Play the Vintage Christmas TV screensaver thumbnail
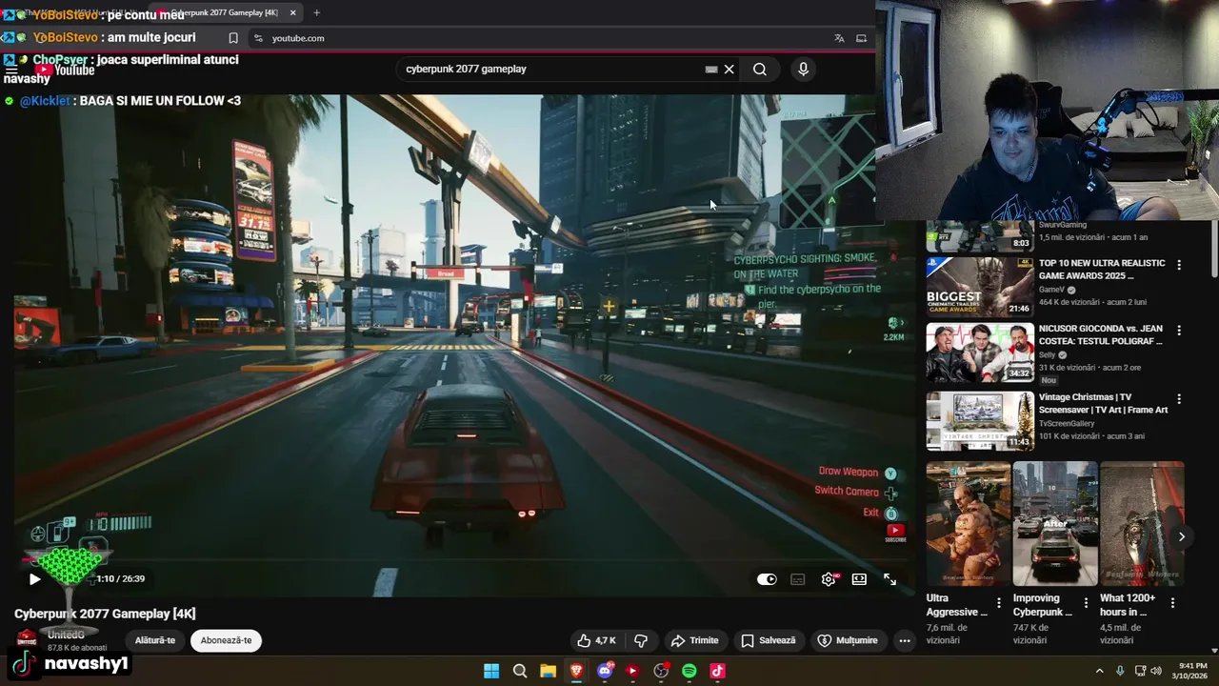Screen dimensions: 1219x686 click(x=980, y=421)
